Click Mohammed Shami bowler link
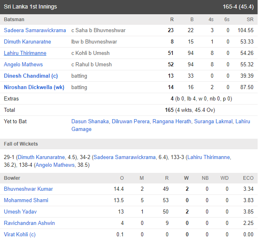 pos(26,201)
